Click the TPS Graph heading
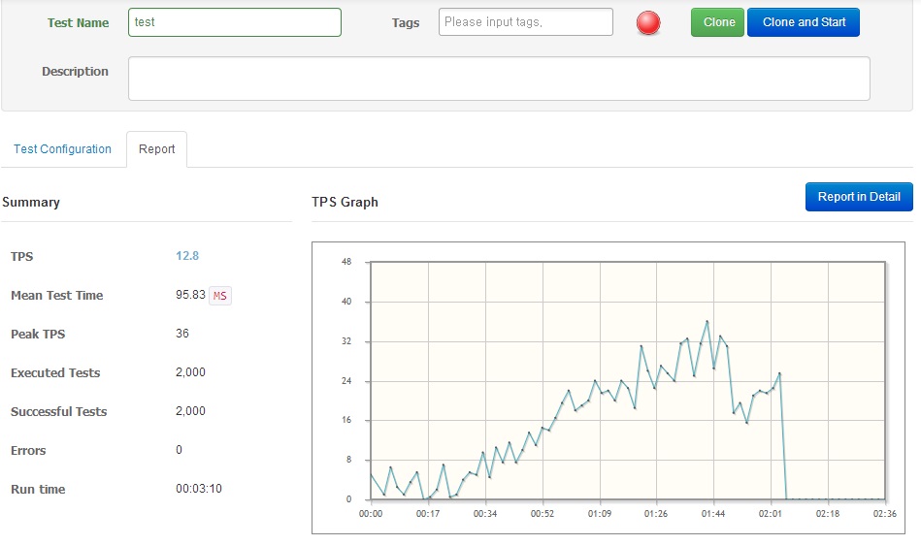 click(345, 203)
